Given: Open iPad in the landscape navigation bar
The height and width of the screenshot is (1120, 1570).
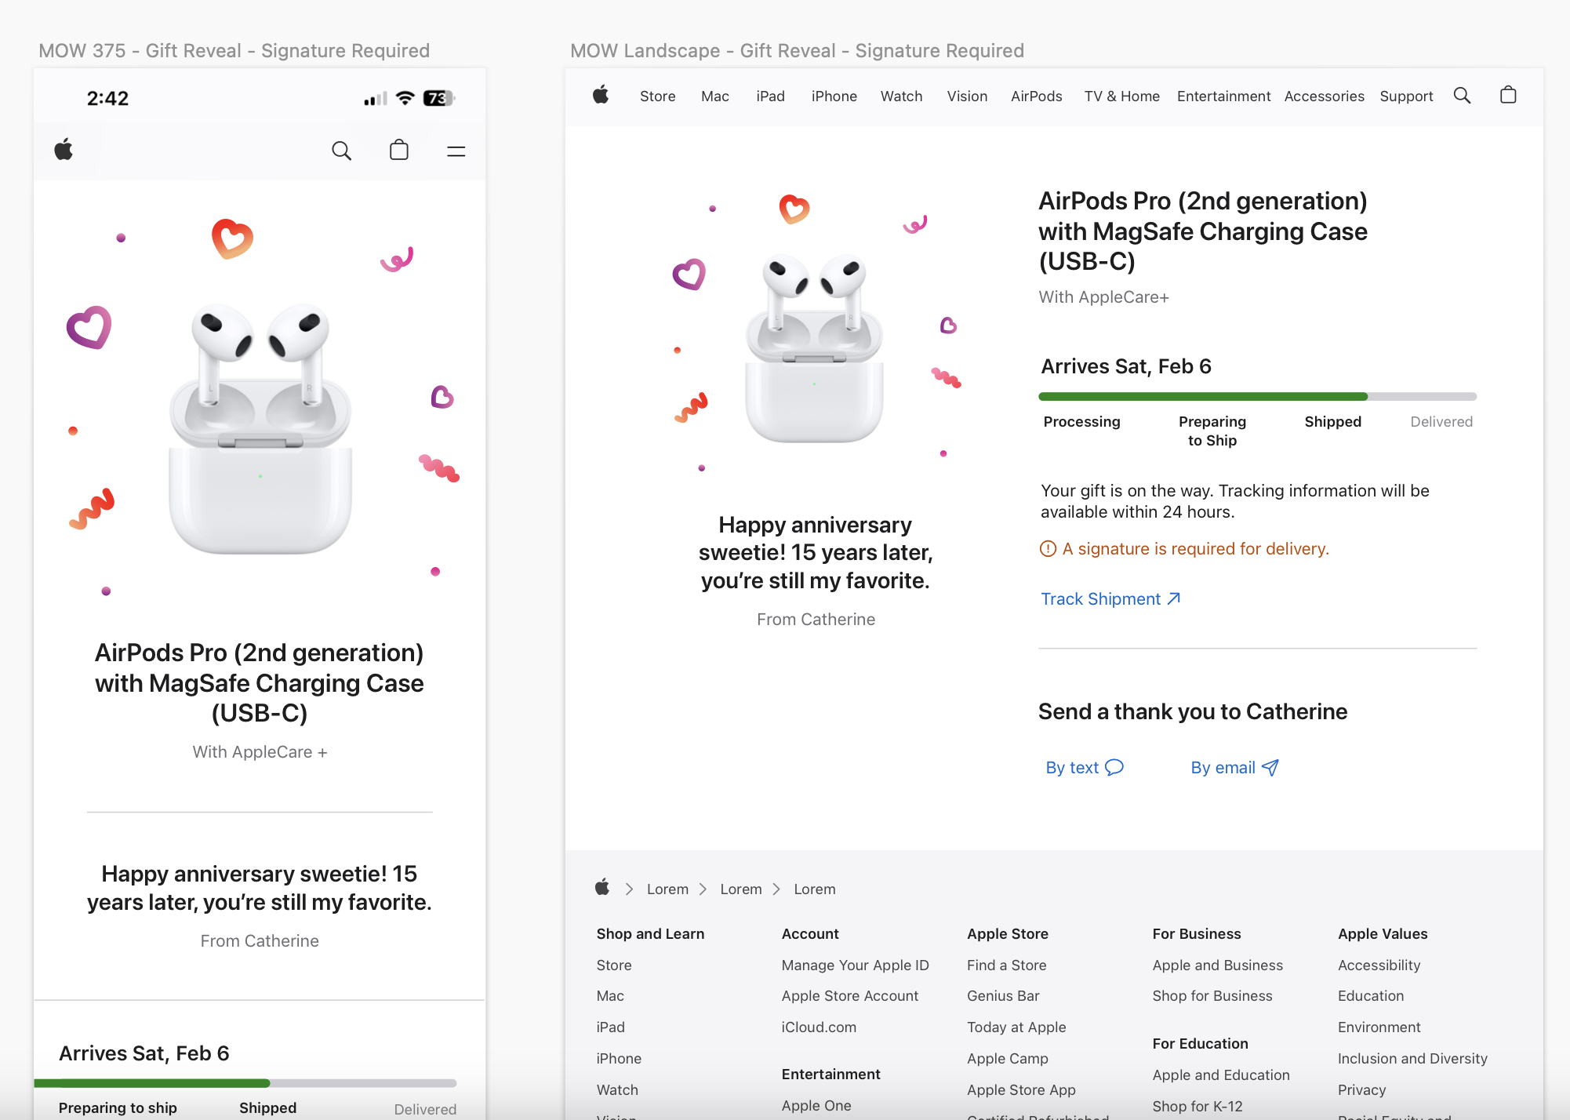Looking at the screenshot, I should click(x=771, y=96).
